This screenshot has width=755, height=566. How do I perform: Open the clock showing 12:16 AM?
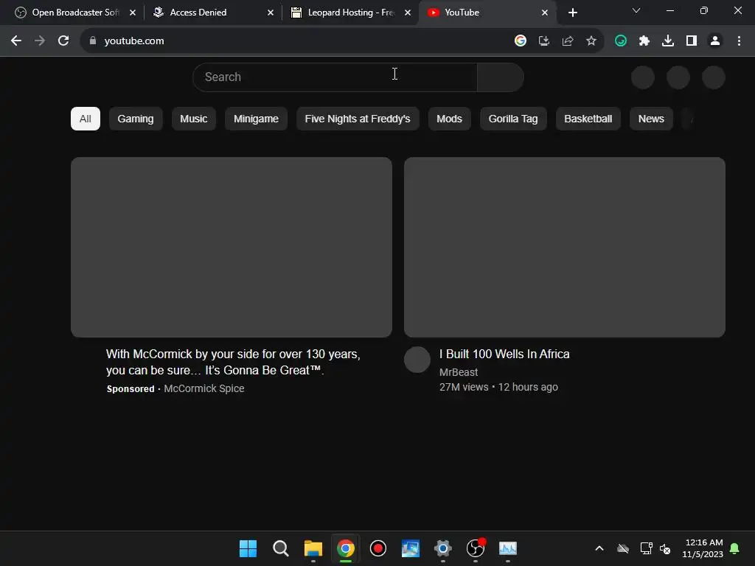[x=703, y=548]
